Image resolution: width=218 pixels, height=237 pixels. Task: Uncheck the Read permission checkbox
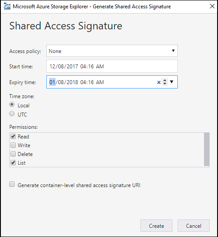(x=13, y=136)
